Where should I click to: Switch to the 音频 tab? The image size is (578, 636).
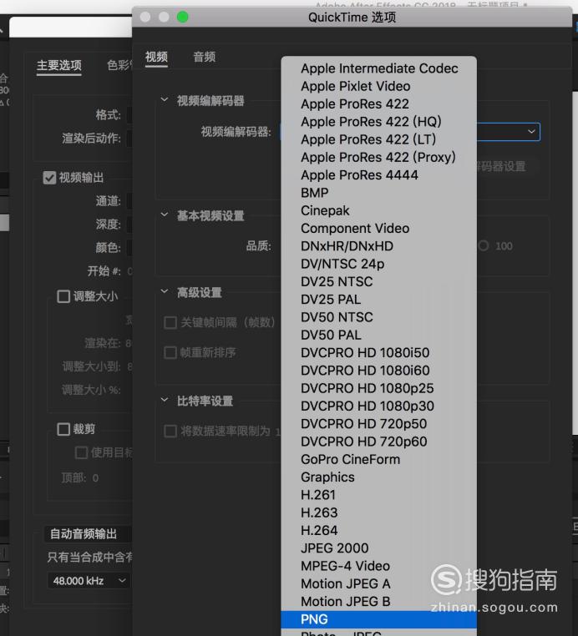204,57
